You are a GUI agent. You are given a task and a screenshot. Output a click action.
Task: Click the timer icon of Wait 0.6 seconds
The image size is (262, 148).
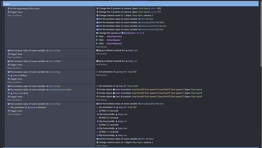100,111
